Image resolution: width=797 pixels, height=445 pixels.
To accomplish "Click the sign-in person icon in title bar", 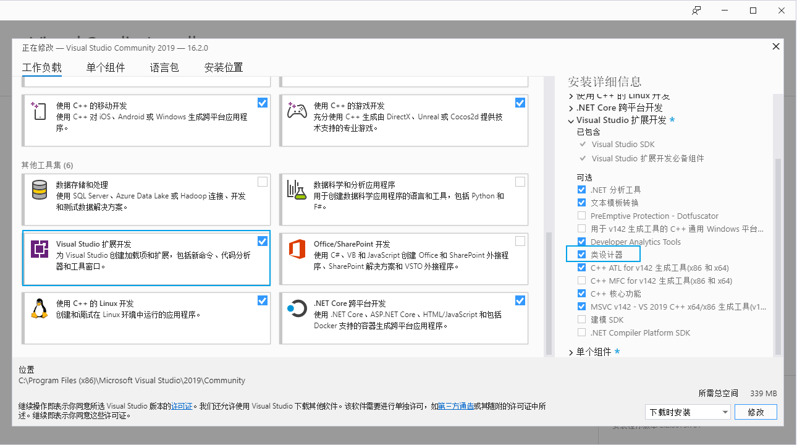I will tap(696, 10).
